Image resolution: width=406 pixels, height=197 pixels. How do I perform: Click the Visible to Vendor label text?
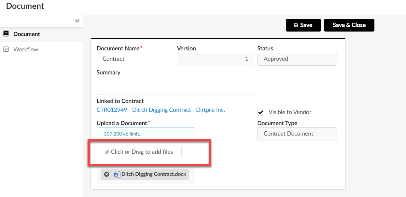(290, 112)
